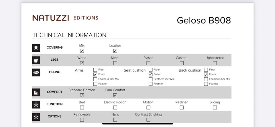The width and height of the screenshot is (275, 127).
Task: Click the Filling row cushion icon
Action: (x=36, y=72)
